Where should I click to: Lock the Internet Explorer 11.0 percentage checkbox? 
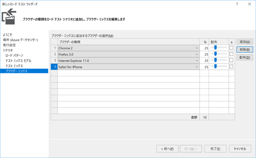click(231, 60)
